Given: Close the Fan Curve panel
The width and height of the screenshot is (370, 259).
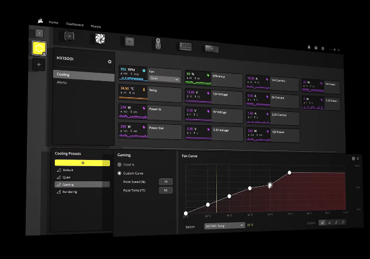Looking at the screenshot, I should coord(358,159).
